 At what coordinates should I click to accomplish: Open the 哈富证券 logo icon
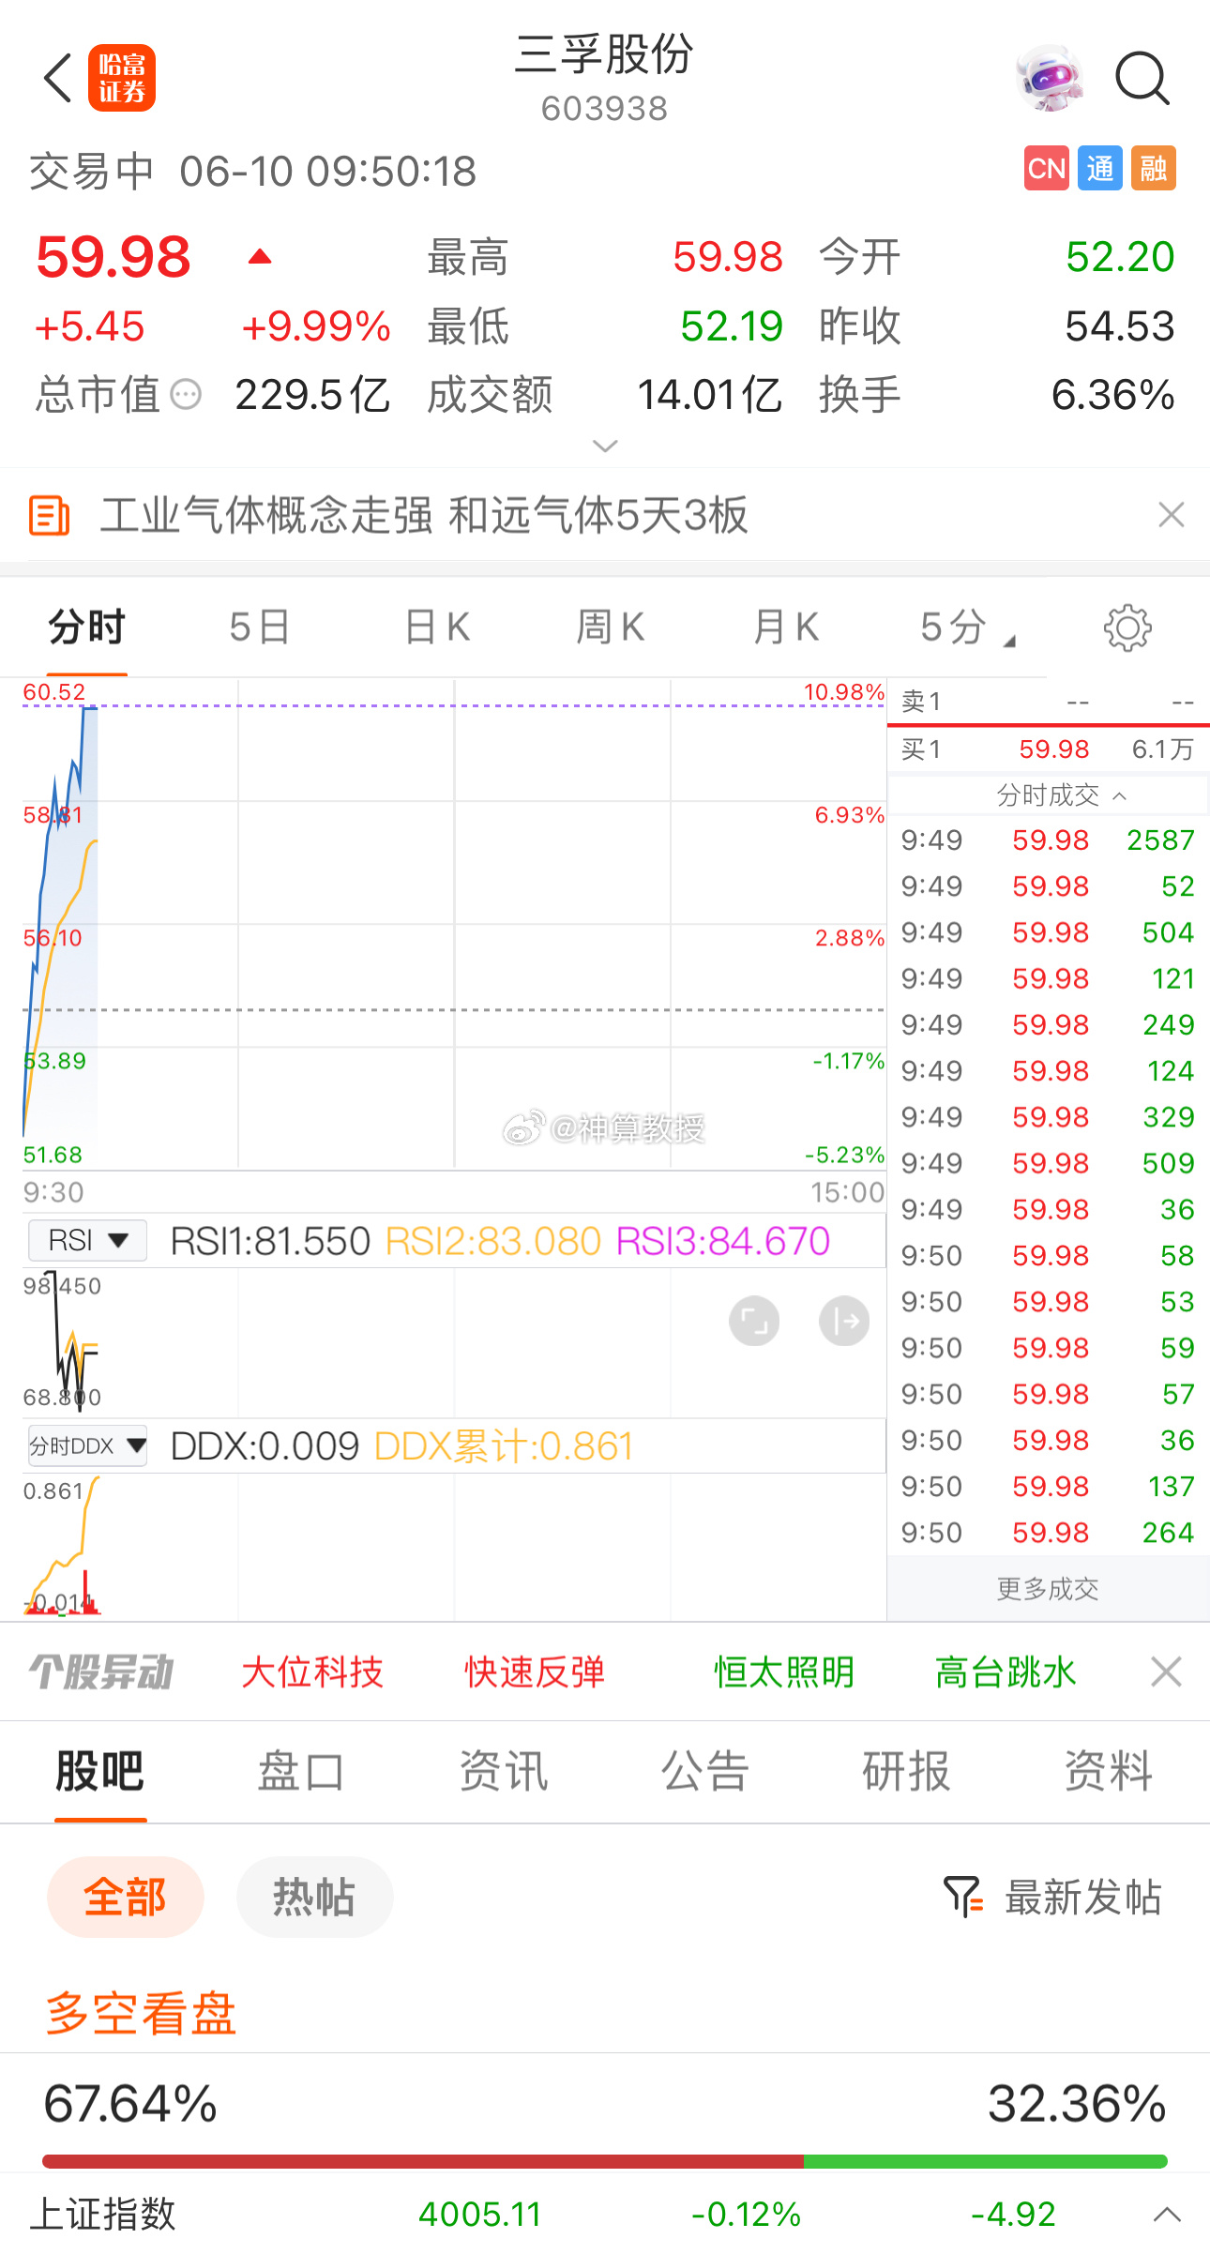click(x=122, y=78)
